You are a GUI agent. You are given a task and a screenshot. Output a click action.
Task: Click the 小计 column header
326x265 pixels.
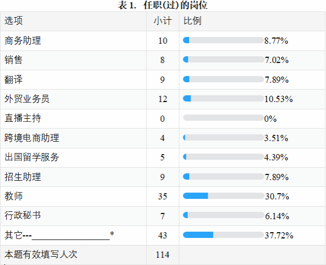(162, 21)
